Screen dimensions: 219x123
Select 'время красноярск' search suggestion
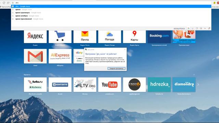111,13
